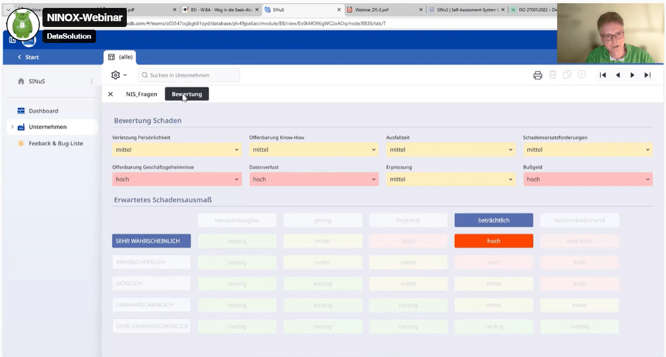Expand the Unternehmen tree item
The image size is (666, 357).
12,127
